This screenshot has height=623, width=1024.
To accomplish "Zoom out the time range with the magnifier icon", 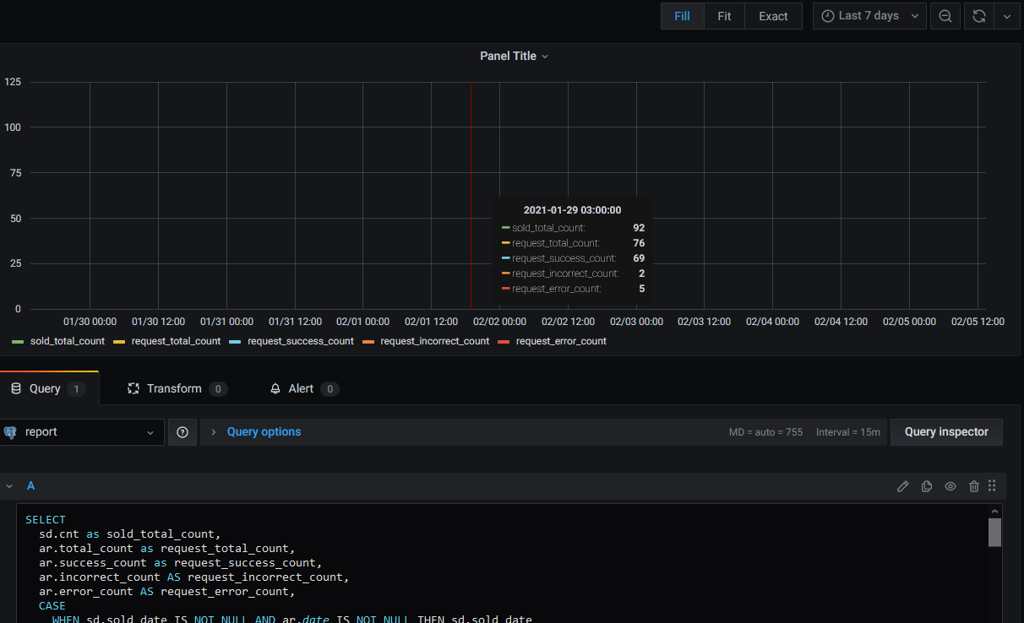I will point(945,16).
